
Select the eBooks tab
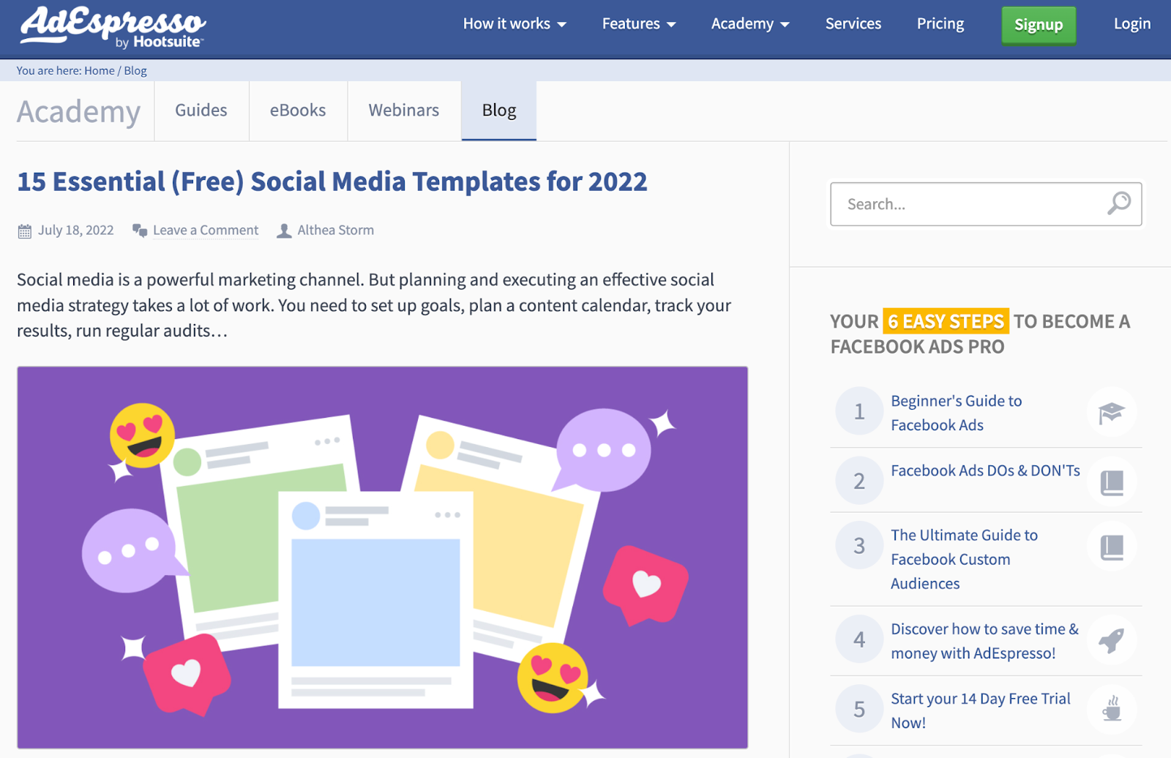pos(298,110)
